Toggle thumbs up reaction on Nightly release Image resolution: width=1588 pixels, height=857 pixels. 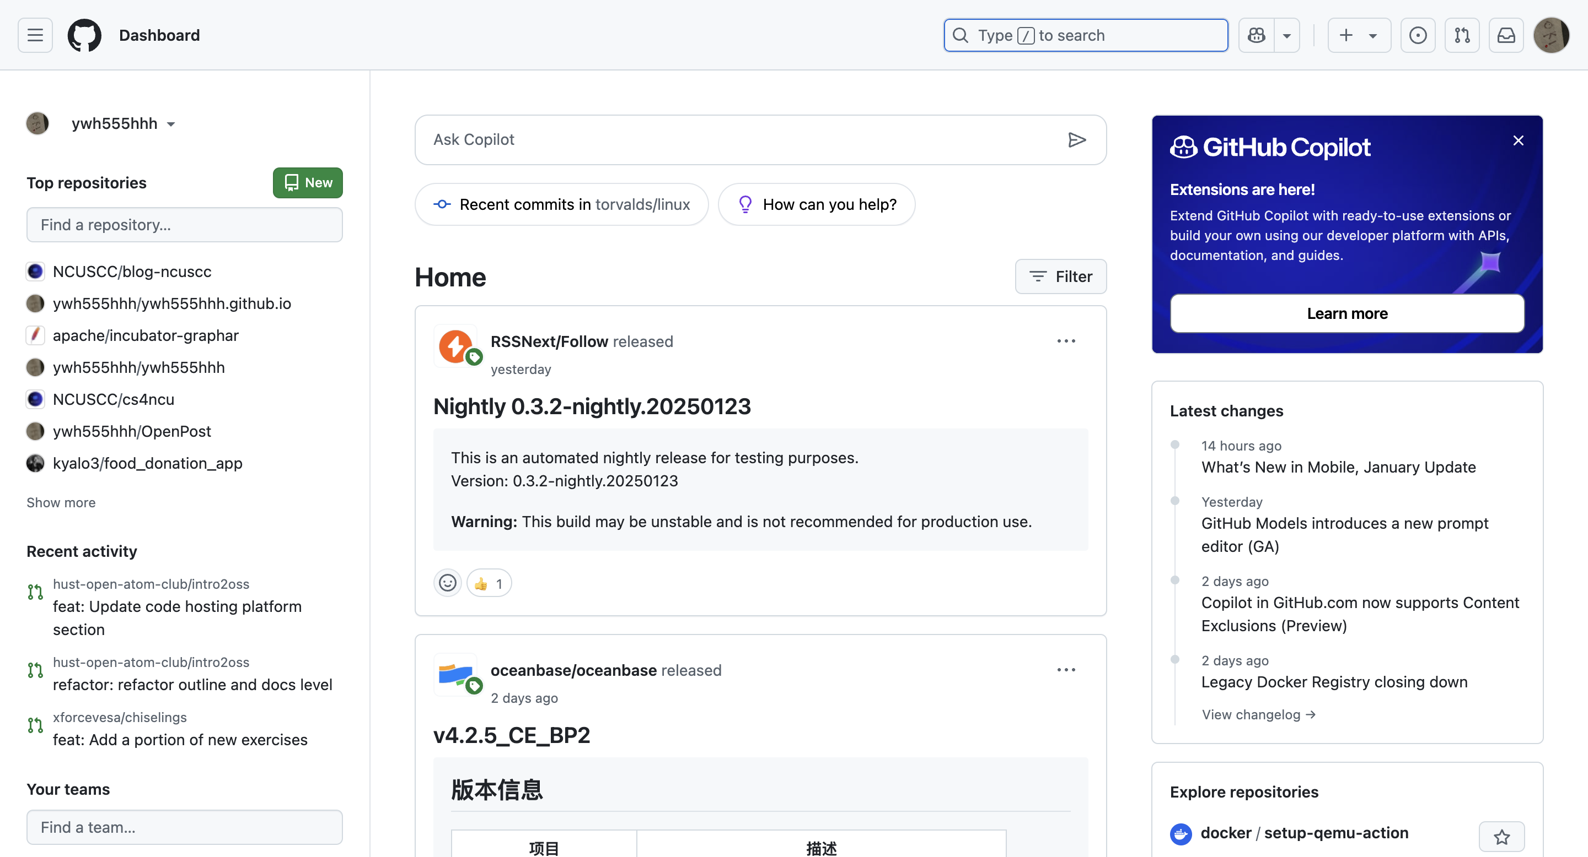tap(489, 583)
